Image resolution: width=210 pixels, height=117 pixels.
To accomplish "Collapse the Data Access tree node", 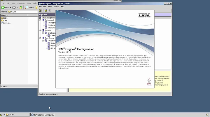I will pos(40,38).
